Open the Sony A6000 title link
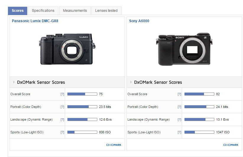243x157 pixels. [x=139, y=21]
